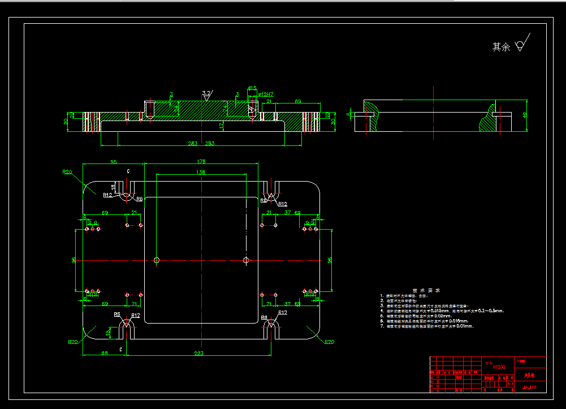Select the 1:1 scale cell in title block
The width and height of the screenshot is (566, 409).
coord(510,384)
